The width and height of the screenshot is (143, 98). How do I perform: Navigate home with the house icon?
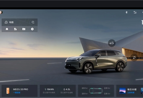click(7, 29)
